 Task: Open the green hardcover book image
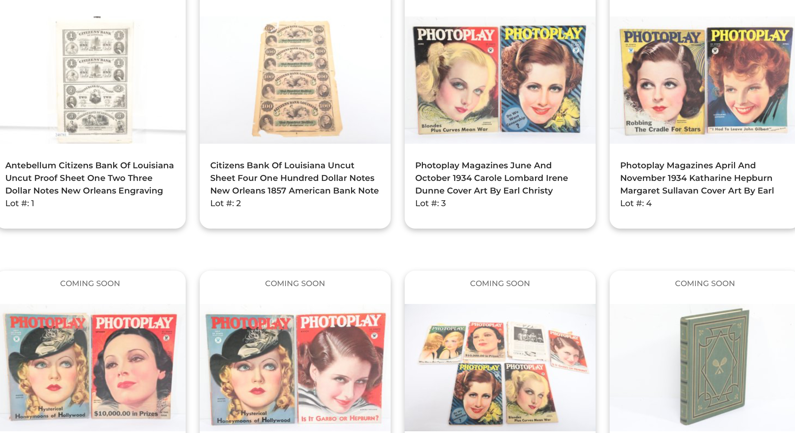coord(702,367)
